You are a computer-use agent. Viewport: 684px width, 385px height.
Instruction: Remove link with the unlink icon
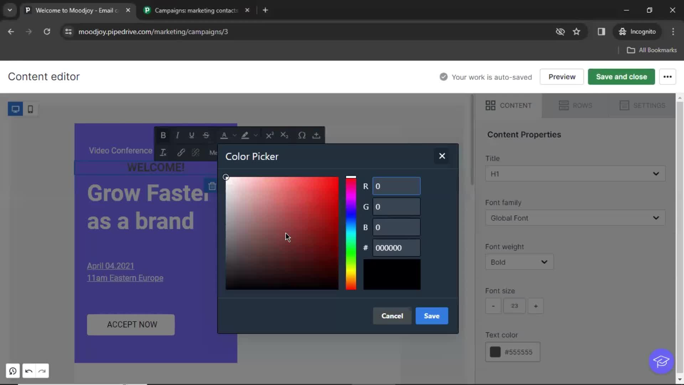pyautogui.click(x=196, y=153)
